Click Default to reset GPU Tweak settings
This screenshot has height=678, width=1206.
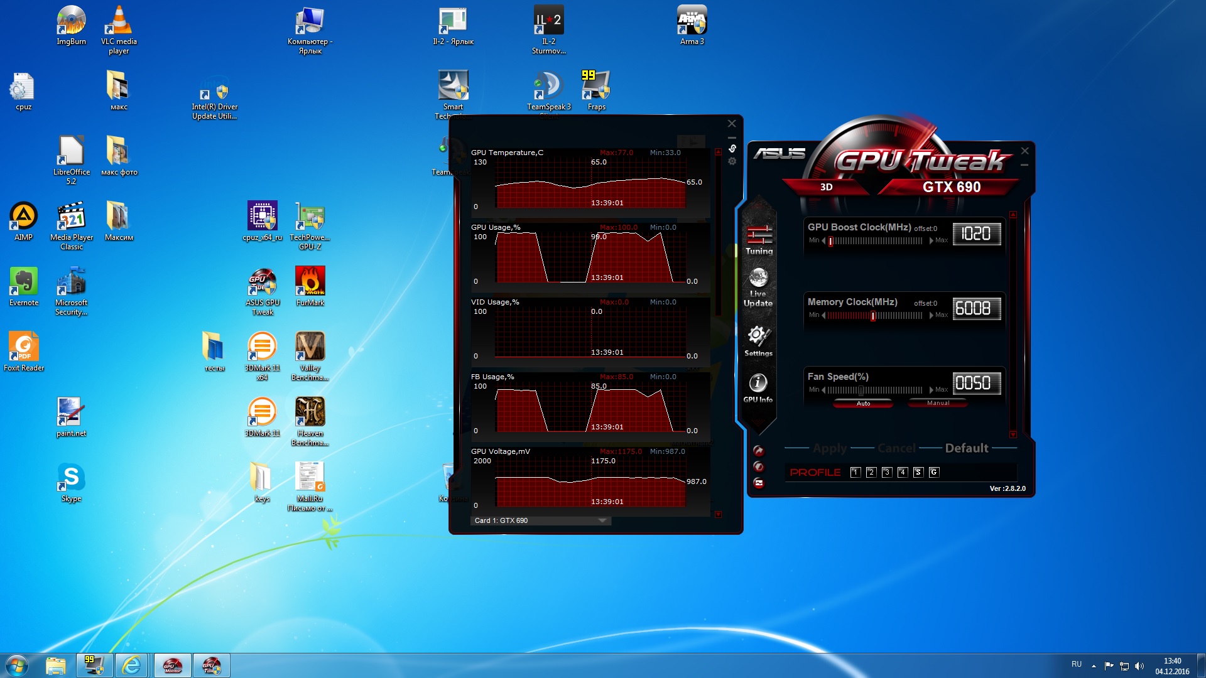tap(967, 448)
